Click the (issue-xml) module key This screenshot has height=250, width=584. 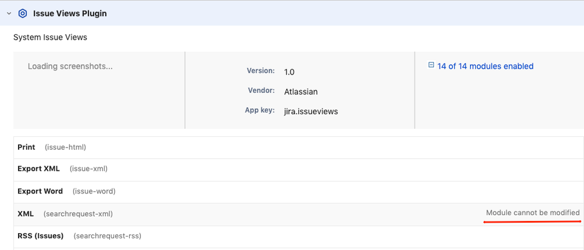(x=89, y=169)
